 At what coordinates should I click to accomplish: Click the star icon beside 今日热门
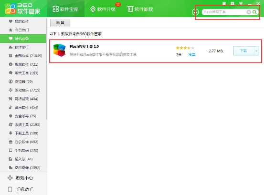[x=11, y=30]
